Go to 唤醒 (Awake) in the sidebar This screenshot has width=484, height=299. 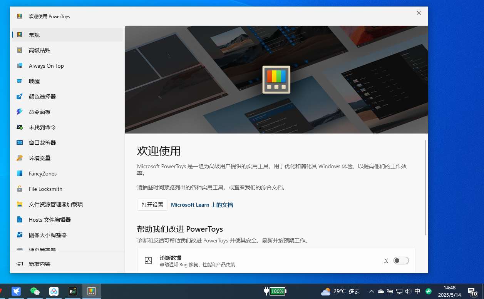(x=67, y=81)
